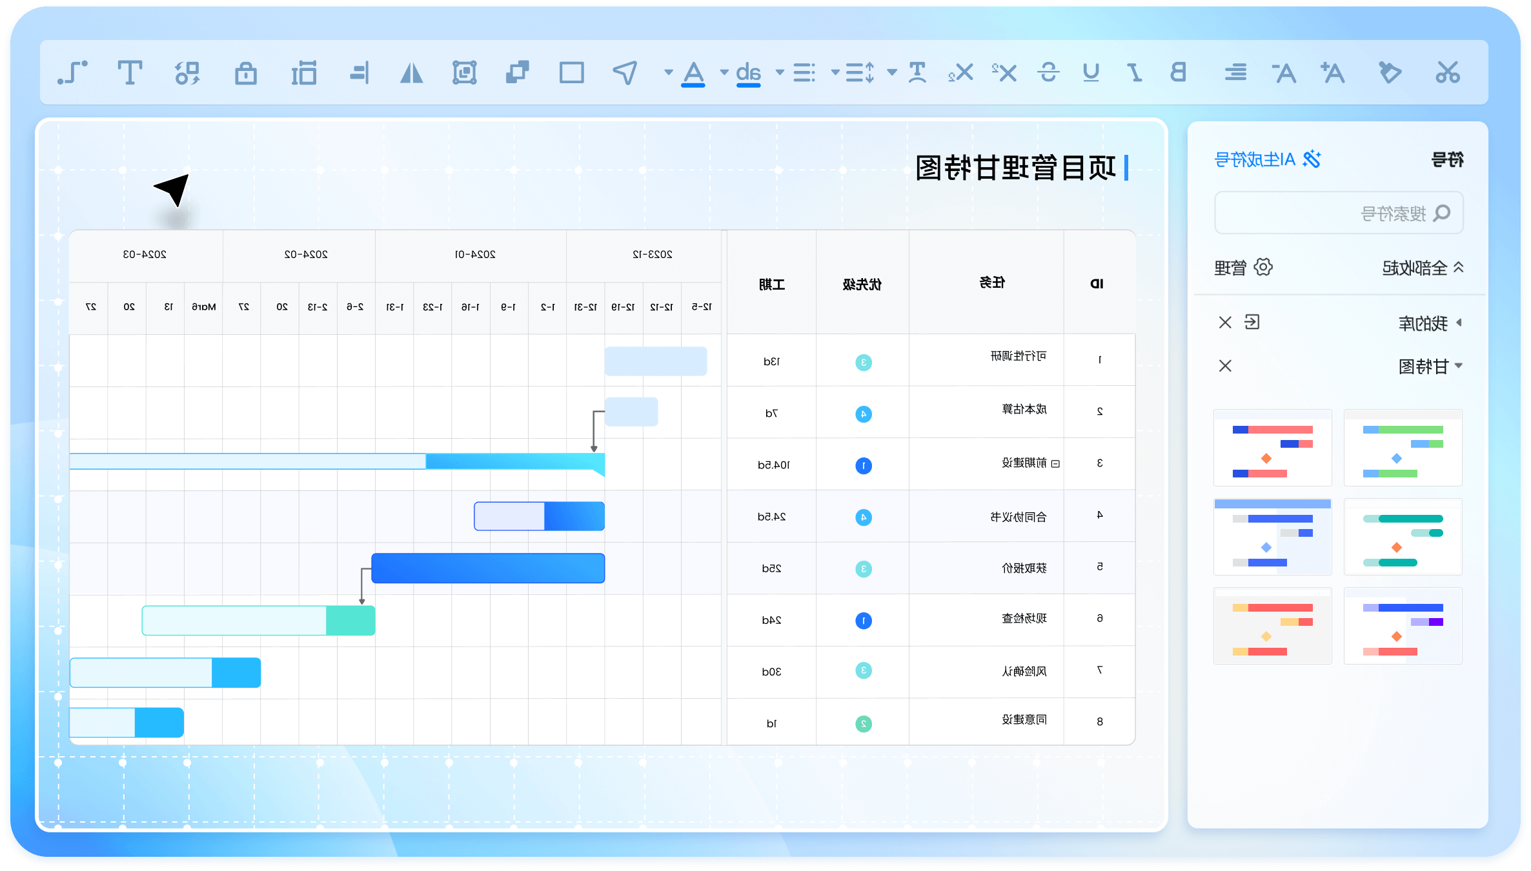Image resolution: width=1531 pixels, height=871 pixels.
Task: Select the rectangle shape tool
Action: point(572,72)
